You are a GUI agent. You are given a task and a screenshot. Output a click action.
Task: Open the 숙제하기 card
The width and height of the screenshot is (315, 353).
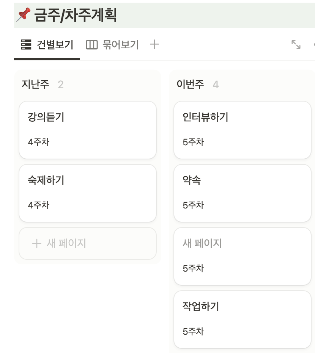[x=87, y=192]
